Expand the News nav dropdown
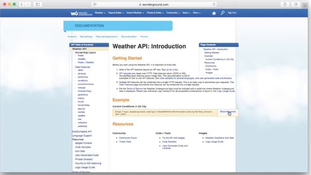The width and height of the screenshot is (311, 175). [186, 13]
